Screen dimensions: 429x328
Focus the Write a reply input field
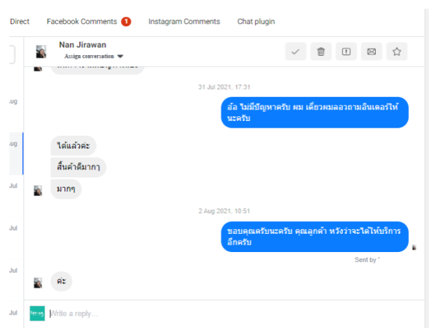[x=235, y=313]
